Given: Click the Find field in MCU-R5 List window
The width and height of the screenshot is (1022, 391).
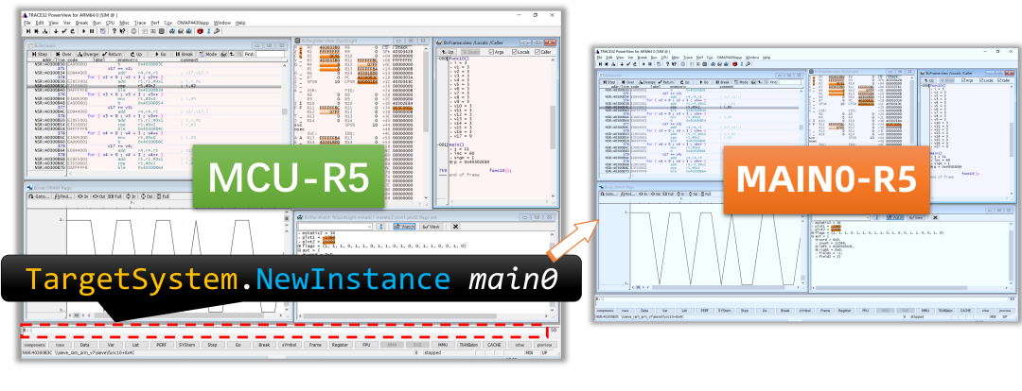Looking at the screenshot, I should click(270, 54).
